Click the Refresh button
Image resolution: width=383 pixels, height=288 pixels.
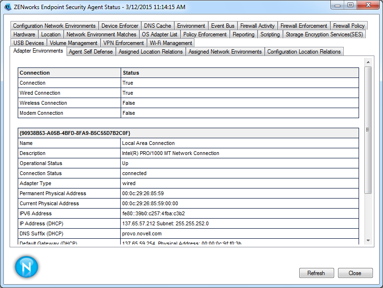tap(316, 273)
